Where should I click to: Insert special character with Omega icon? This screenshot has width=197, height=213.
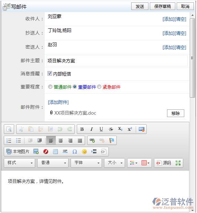click(75, 152)
